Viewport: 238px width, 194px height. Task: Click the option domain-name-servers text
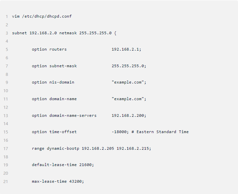(64, 115)
